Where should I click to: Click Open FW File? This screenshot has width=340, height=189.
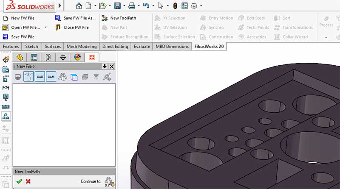21,28
